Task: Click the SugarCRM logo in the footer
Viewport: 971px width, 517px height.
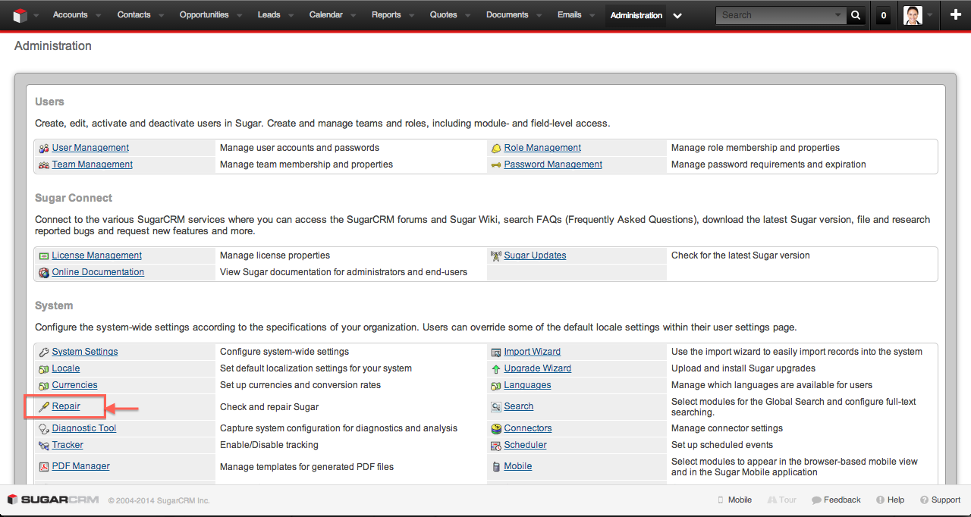Action: click(53, 500)
